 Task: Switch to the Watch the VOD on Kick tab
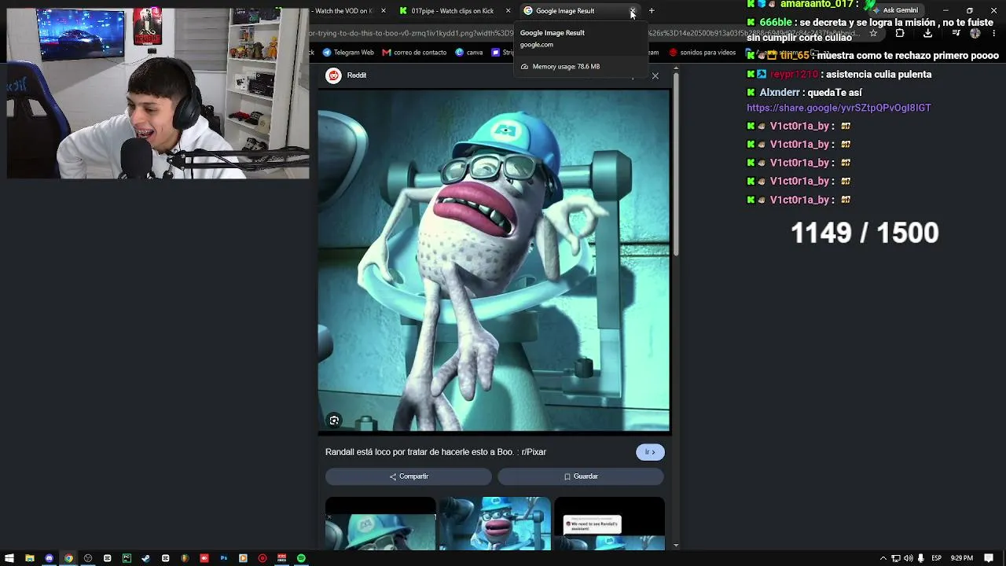pos(343,11)
